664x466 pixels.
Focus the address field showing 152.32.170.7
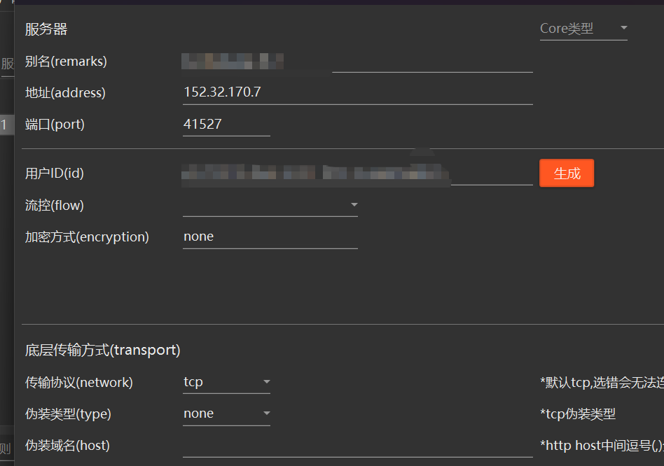tap(357, 92)
